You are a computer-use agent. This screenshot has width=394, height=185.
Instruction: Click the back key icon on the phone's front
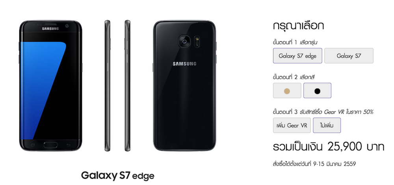coord(69,145)
